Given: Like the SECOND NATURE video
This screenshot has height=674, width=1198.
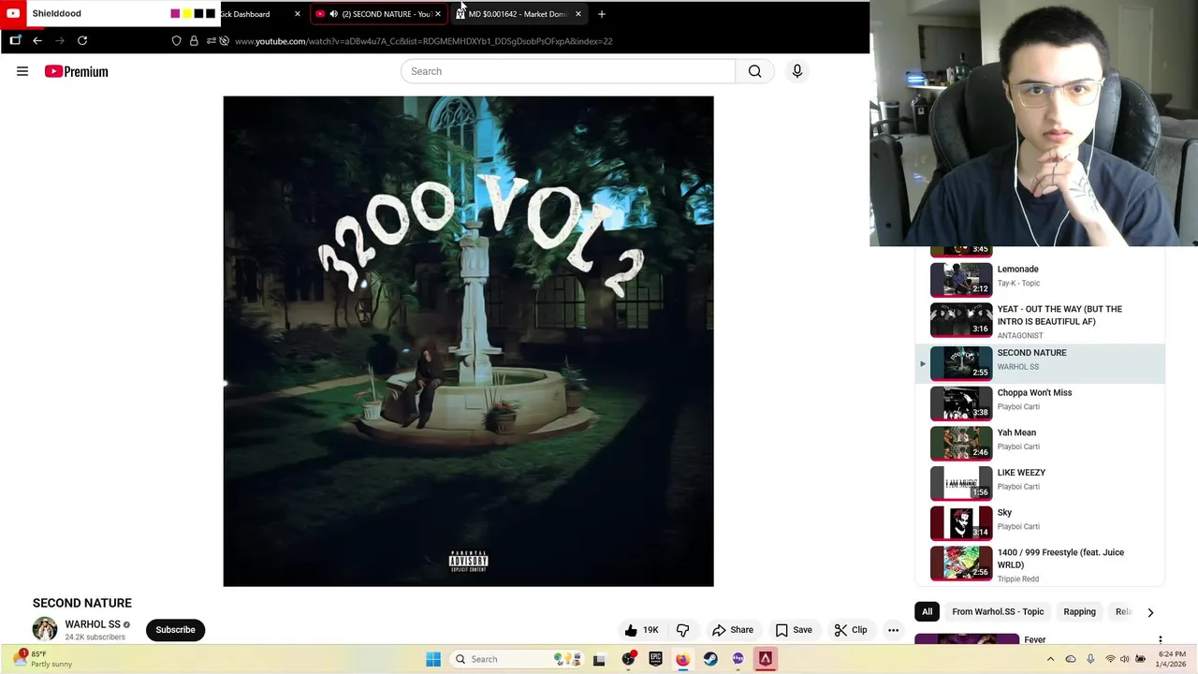Looking at the screenshot, I should 642,630.
